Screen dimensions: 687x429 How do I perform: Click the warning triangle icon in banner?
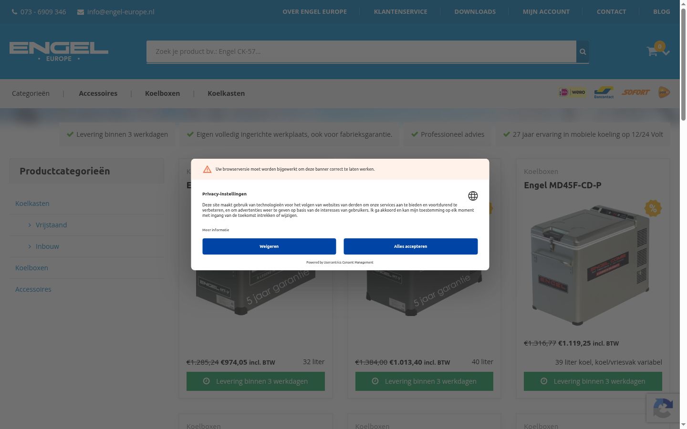click(x=207, y=169)
